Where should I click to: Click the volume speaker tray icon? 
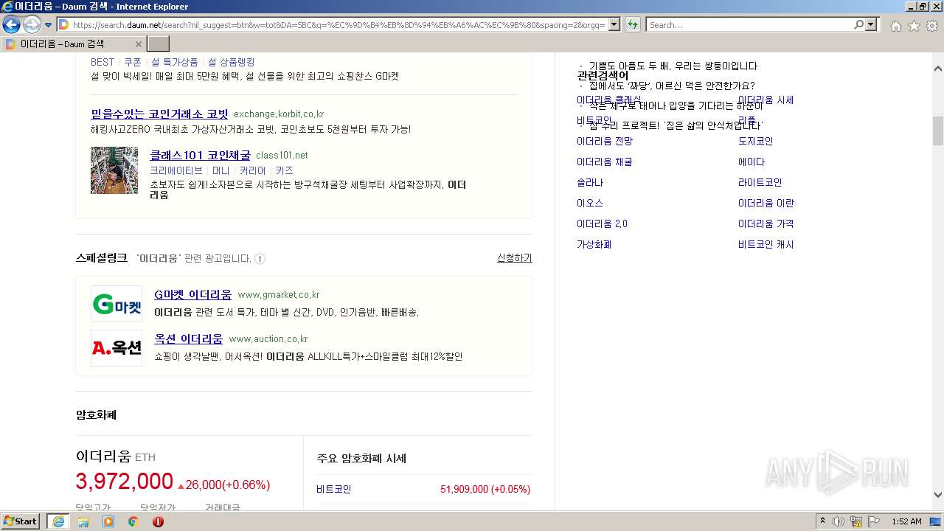(839, 521)
